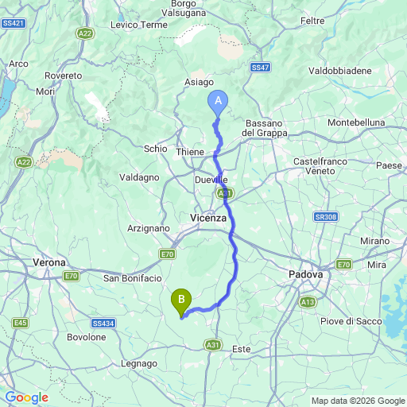Click the SS434 road shield

[x=103, y=324]
